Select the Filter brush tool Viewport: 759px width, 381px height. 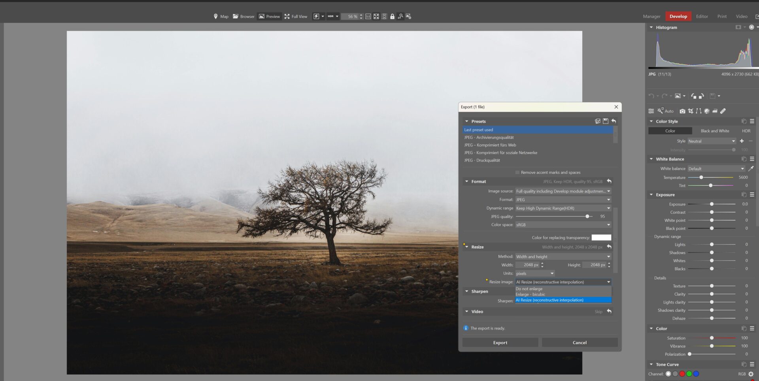pyautogui.click(x=707, y=111)
